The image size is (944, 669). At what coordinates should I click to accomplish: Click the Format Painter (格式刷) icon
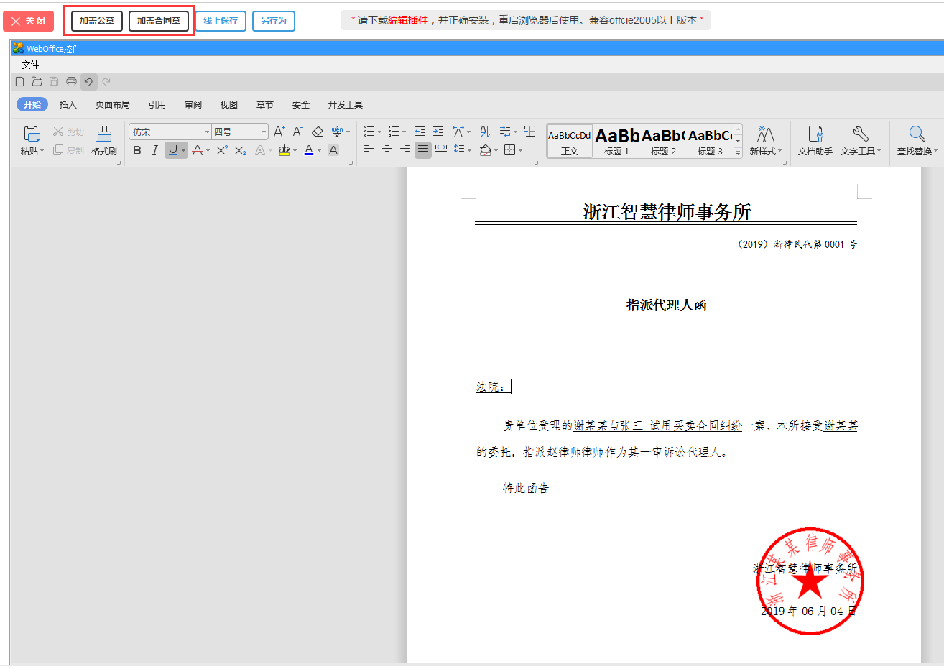point(104,140)
